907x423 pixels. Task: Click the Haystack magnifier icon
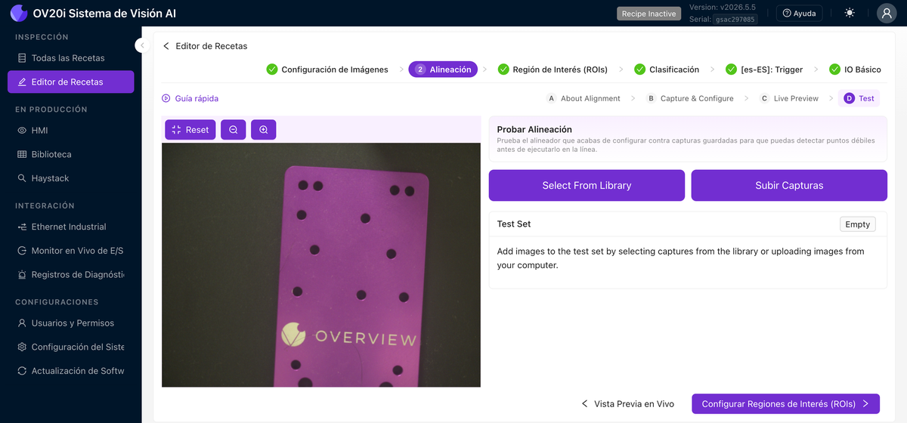22,178
